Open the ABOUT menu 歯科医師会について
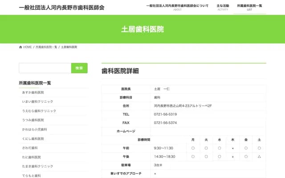This screenshot has height=178, width=285. pos(177,8)
